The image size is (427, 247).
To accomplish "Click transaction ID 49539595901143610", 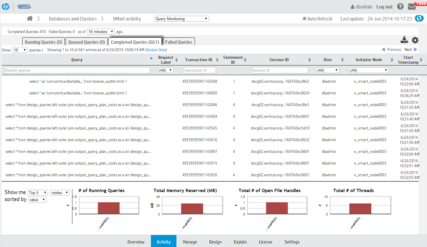I will (x=200, y=140).
